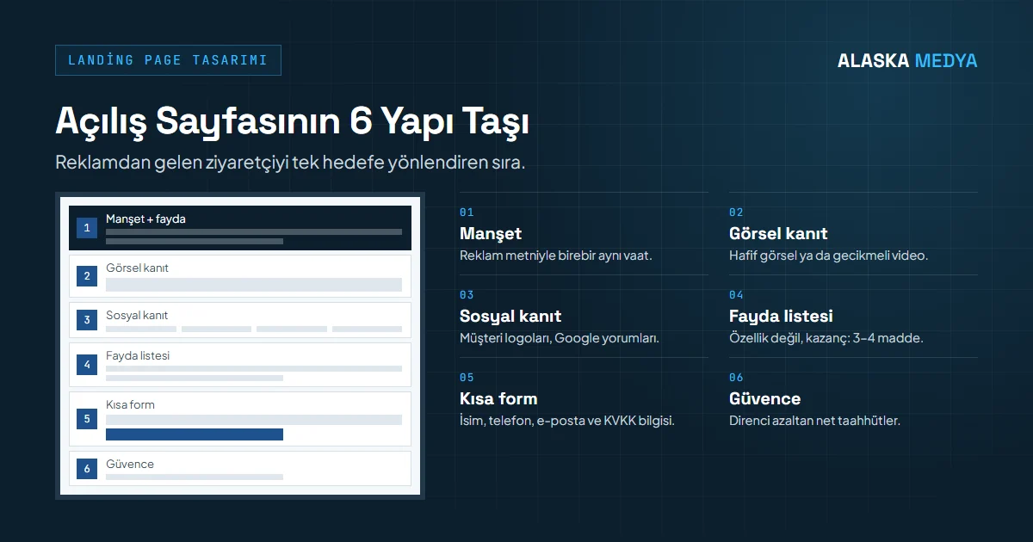Select the title Açılış Sayfasının 6 Yapı Taşı
The image size is (1033, 542).
tap(292, 121)
